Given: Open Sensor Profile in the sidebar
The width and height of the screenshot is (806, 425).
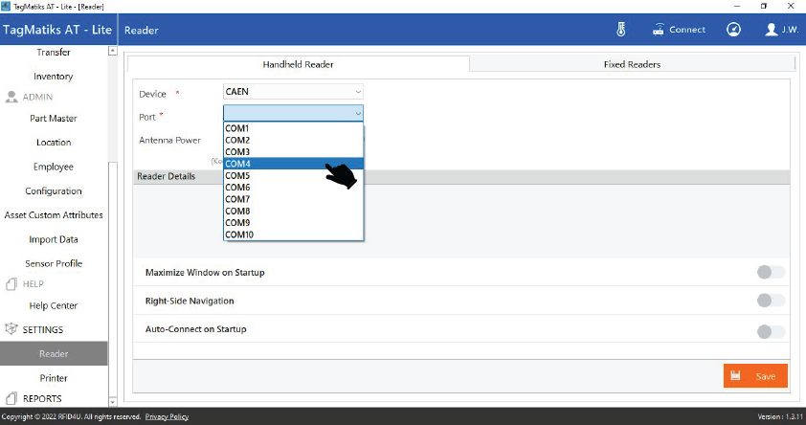Looking at the screenshot, I should click(x=54, y=263).
